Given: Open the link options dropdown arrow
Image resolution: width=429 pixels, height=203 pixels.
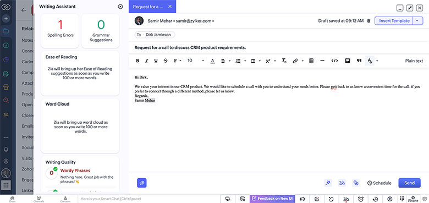Looking at the screenshot, I should coord(302,61).
